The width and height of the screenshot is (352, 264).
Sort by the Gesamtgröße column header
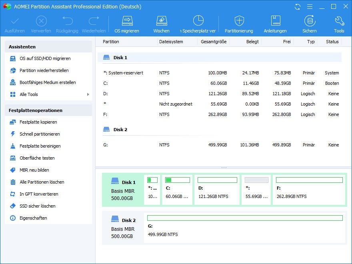[x=214, y=42]
